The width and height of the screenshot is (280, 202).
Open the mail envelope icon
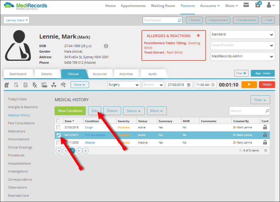pyautogui.click(x=246, y=5)
